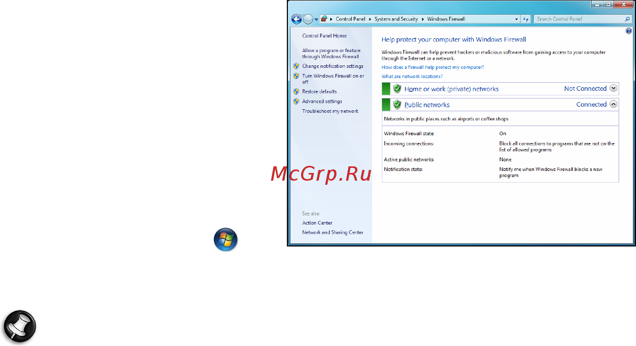The width and height of the screenshot is (636, 346).
Task: Click shield icon beside Advanced settings
Action: (x=296, y=101)
